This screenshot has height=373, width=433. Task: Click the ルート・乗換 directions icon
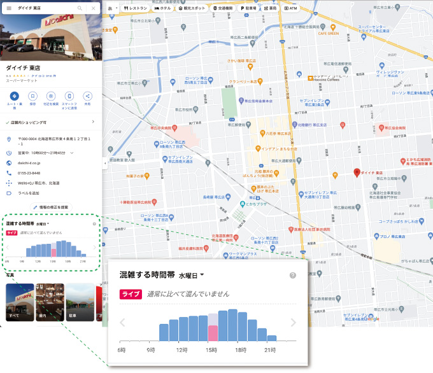[x=15, y=96]
